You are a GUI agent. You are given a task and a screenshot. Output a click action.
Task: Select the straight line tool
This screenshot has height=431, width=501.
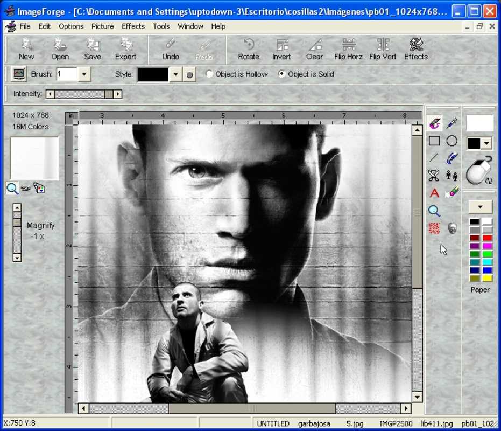click(434, 158)
